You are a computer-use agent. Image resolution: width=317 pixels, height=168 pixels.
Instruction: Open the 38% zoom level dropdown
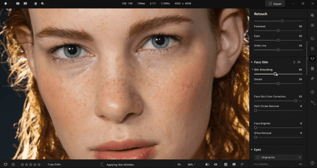(x=191, y=164)
